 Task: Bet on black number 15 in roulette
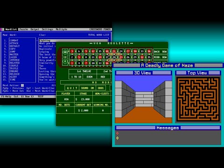(x=100, y=51)
